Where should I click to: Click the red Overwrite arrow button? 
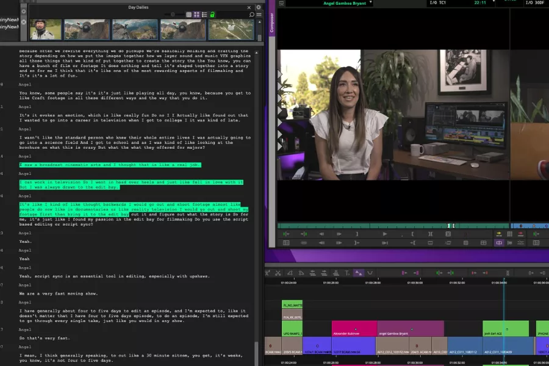pos(521,234)
